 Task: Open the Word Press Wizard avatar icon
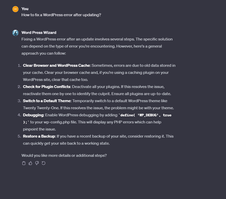coord(15,33)
